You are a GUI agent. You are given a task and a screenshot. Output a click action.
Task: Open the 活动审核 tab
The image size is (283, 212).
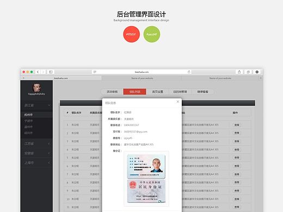(x=112, y=92)
